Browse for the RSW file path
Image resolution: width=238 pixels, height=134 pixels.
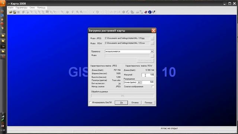point(152,43)
